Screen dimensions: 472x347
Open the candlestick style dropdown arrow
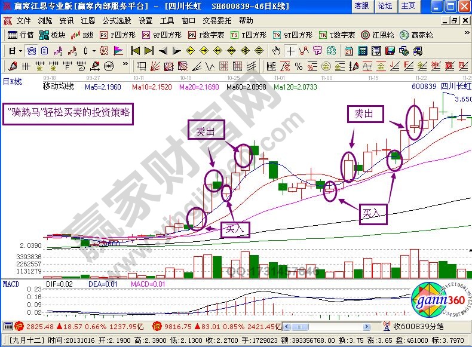tap(93, 51)
